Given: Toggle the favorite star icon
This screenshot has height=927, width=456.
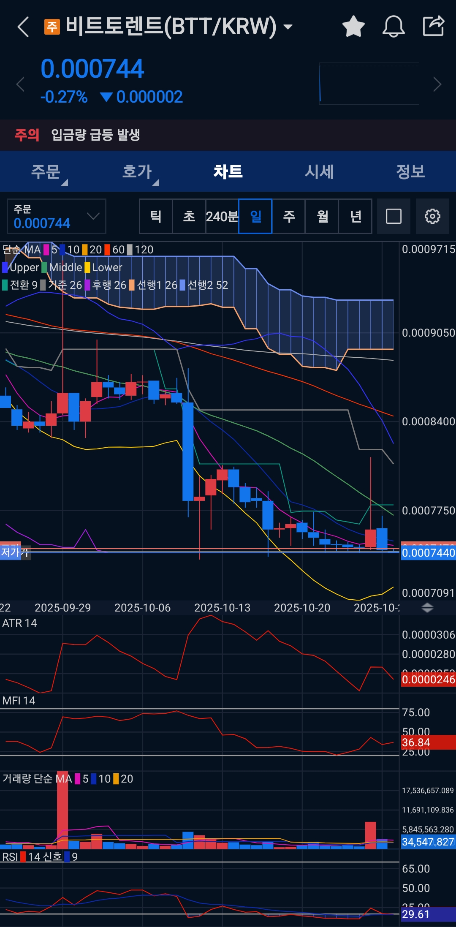Looking at the screenshot, I should (353, 26).
